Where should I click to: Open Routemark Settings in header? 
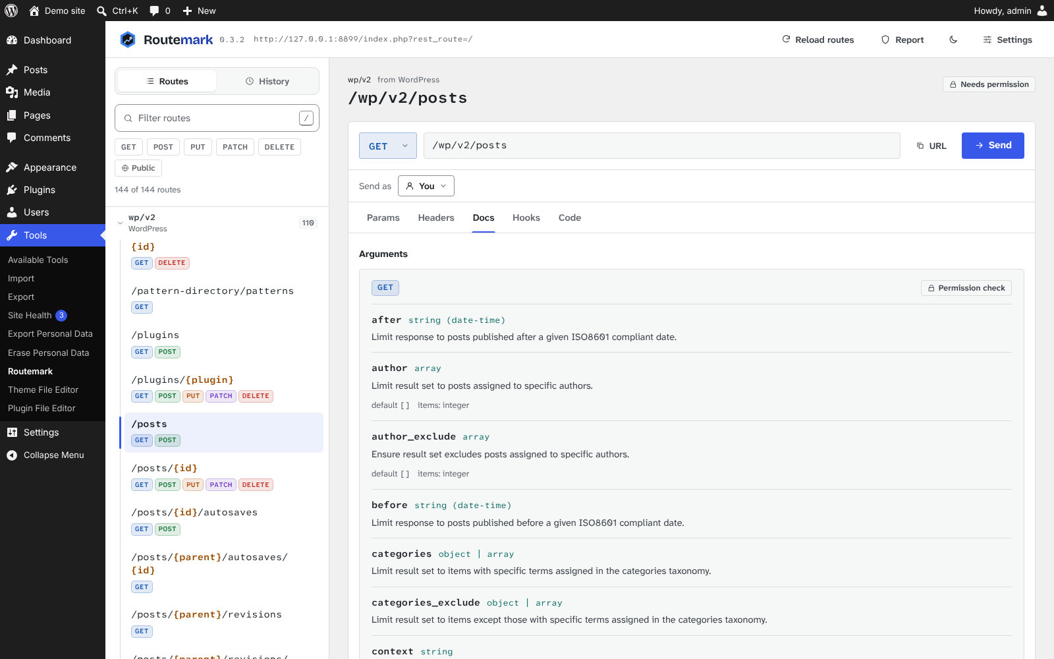pyautogui.click(x=1007, y=40)
